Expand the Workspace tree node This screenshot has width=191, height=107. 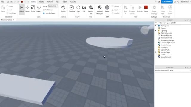click(156, 26)
